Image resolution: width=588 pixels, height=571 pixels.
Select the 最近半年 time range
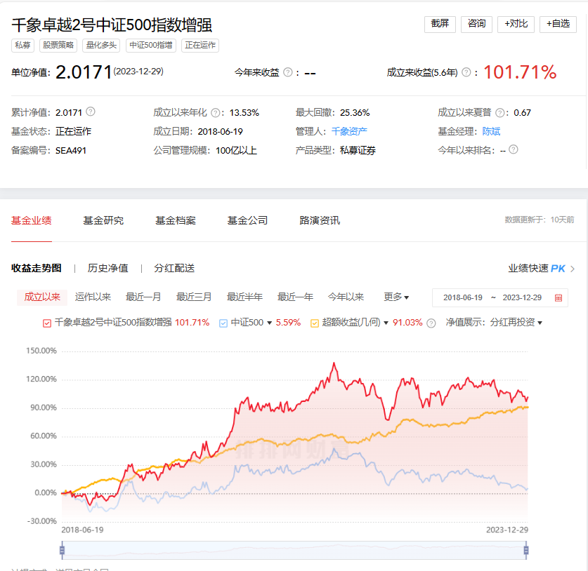coord(244,297)
